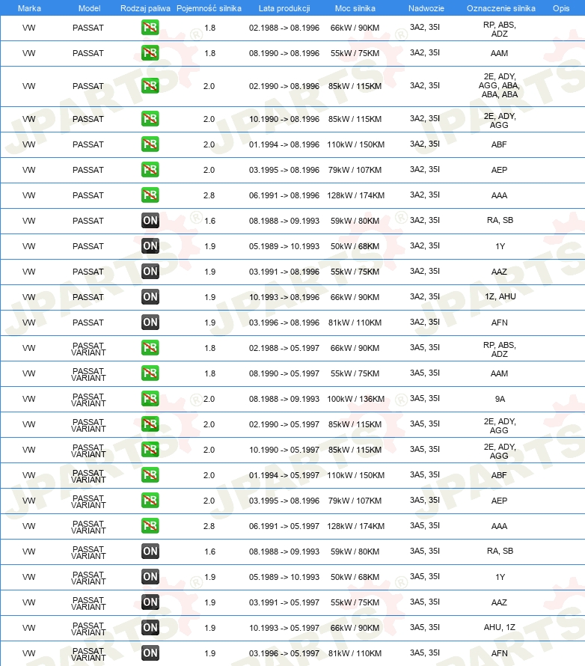Screen dimensions: 585x666
Task: Click the Marka column header
Action: pos(29,8)
